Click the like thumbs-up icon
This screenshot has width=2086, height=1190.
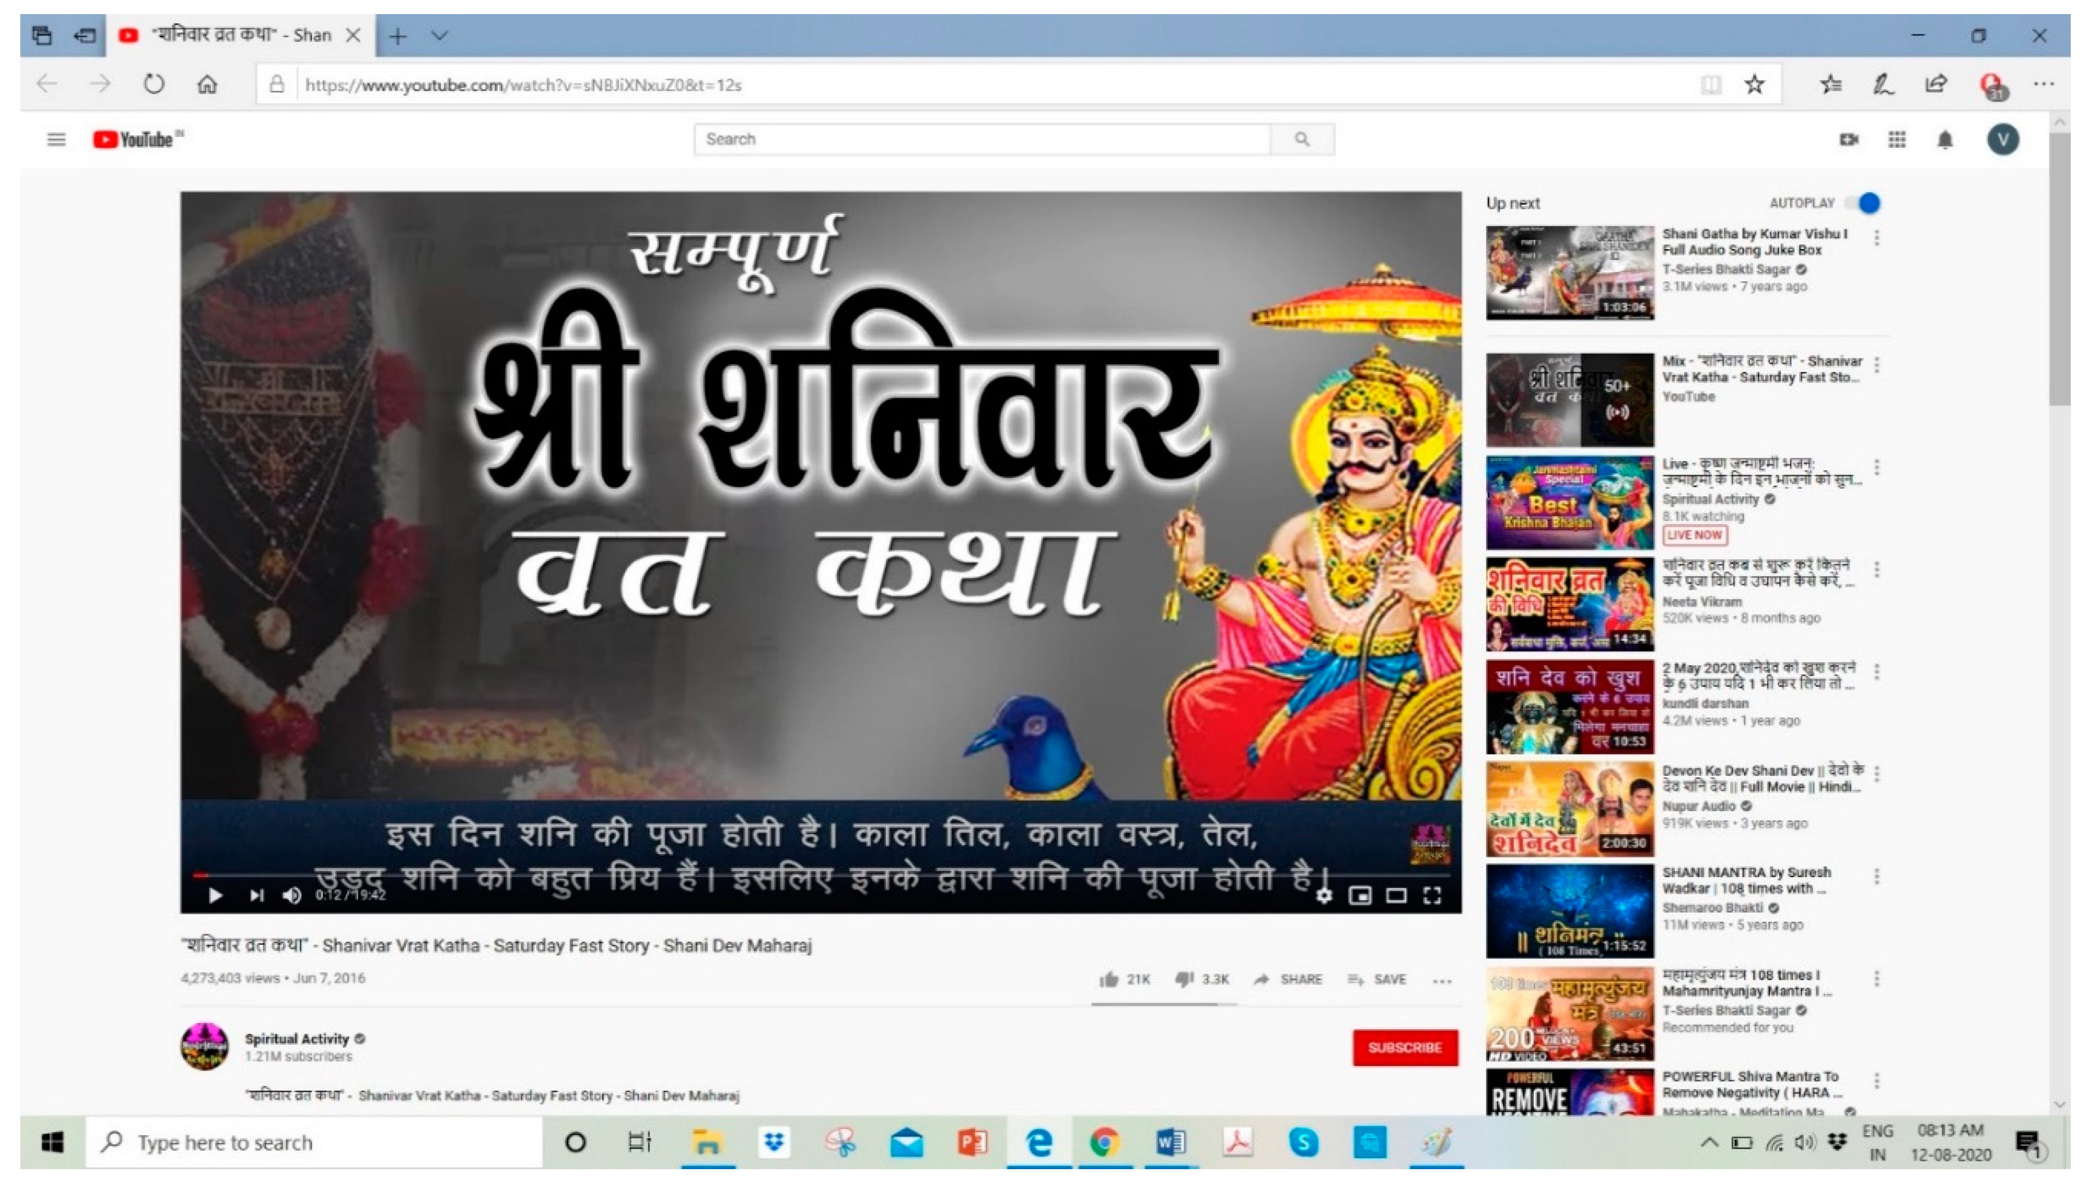click(x=1108, y=979)
